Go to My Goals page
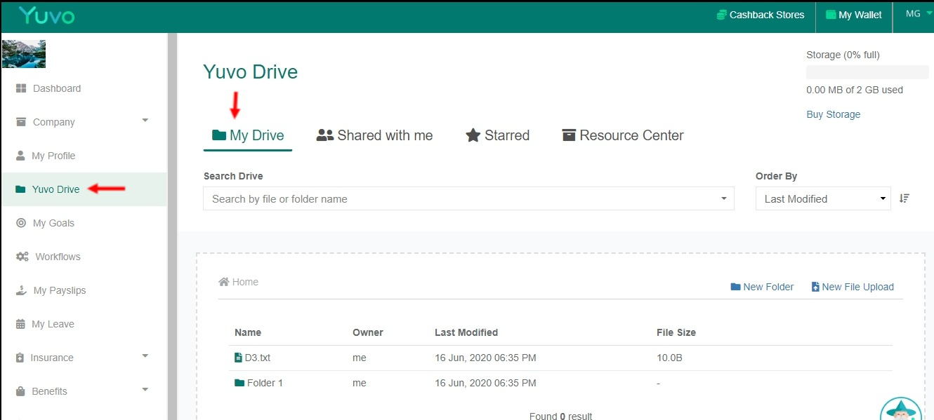Screen dimensions: 934x420 click(53, 223)
